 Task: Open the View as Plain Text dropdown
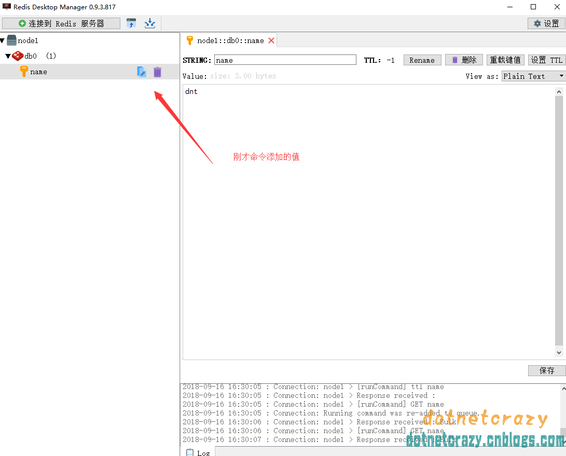(533, 76)
